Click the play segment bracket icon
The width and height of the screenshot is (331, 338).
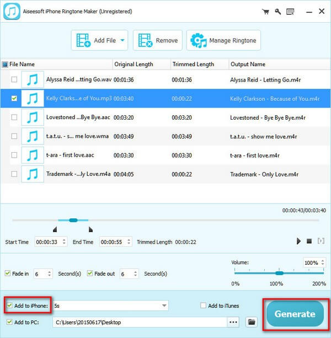321,241
